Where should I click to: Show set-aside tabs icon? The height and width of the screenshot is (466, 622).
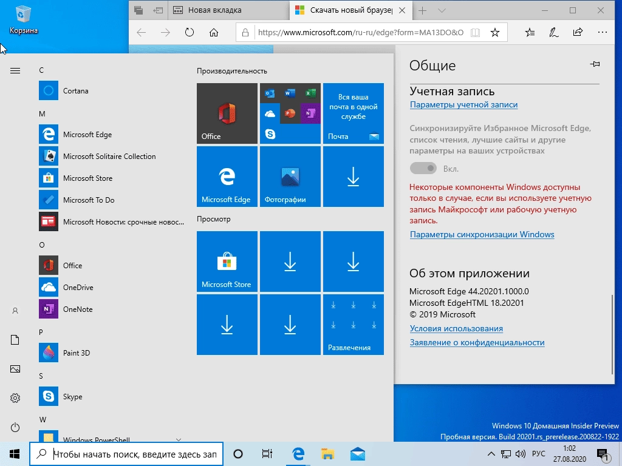(x=138, y=10)
